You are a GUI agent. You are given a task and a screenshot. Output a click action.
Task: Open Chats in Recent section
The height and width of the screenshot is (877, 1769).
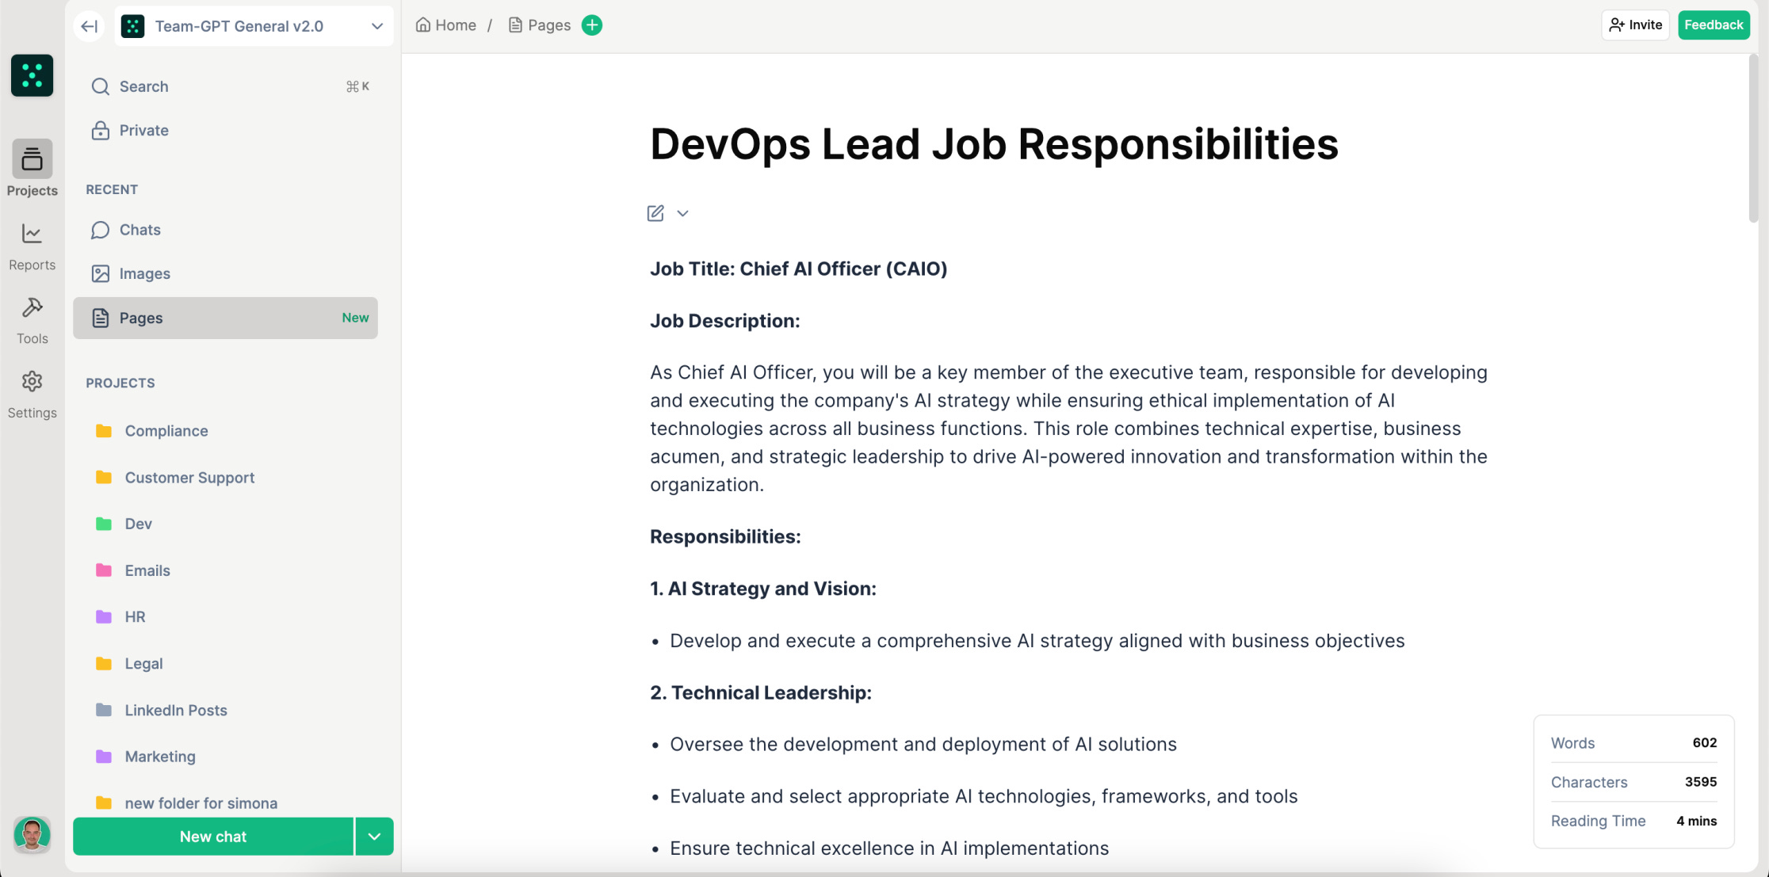(x=139, y=230)
